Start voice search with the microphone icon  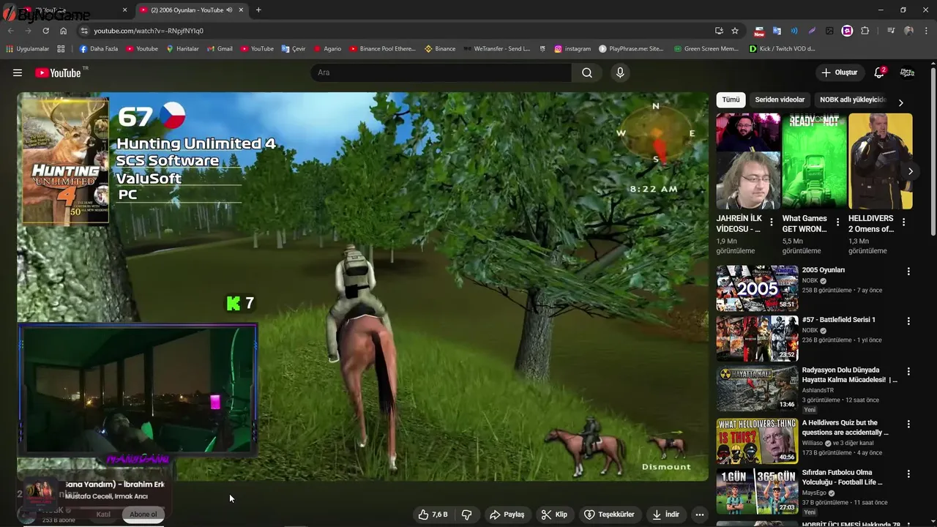[x=620, y=72]
